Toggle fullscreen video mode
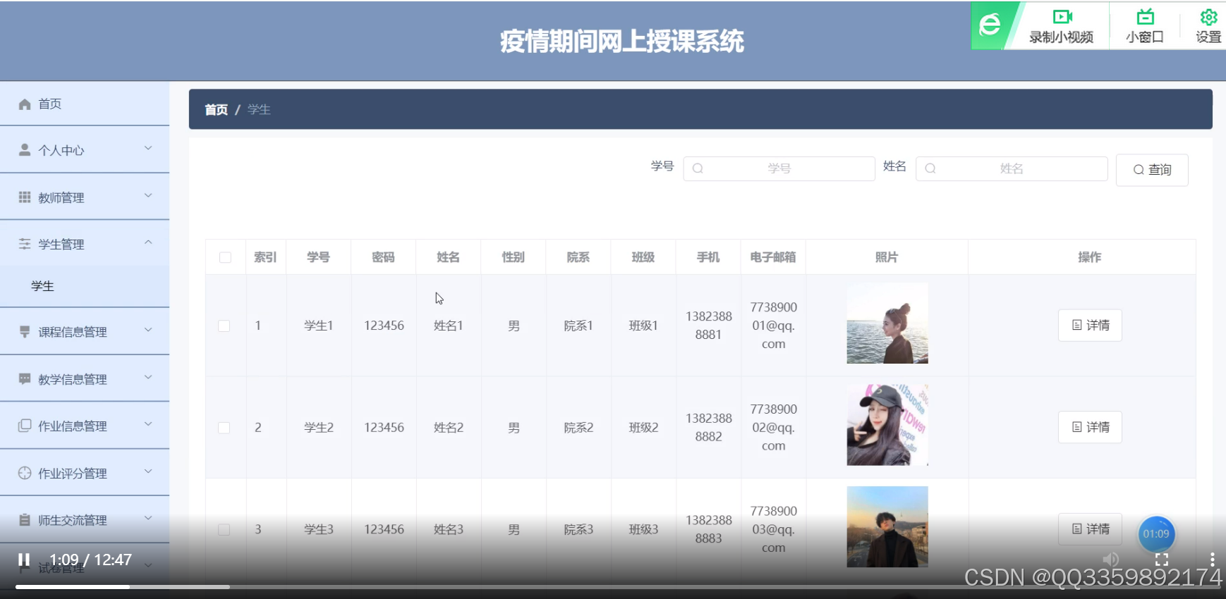The height and width of the screenshot is (599, 1226). (x=1162, y=560)
